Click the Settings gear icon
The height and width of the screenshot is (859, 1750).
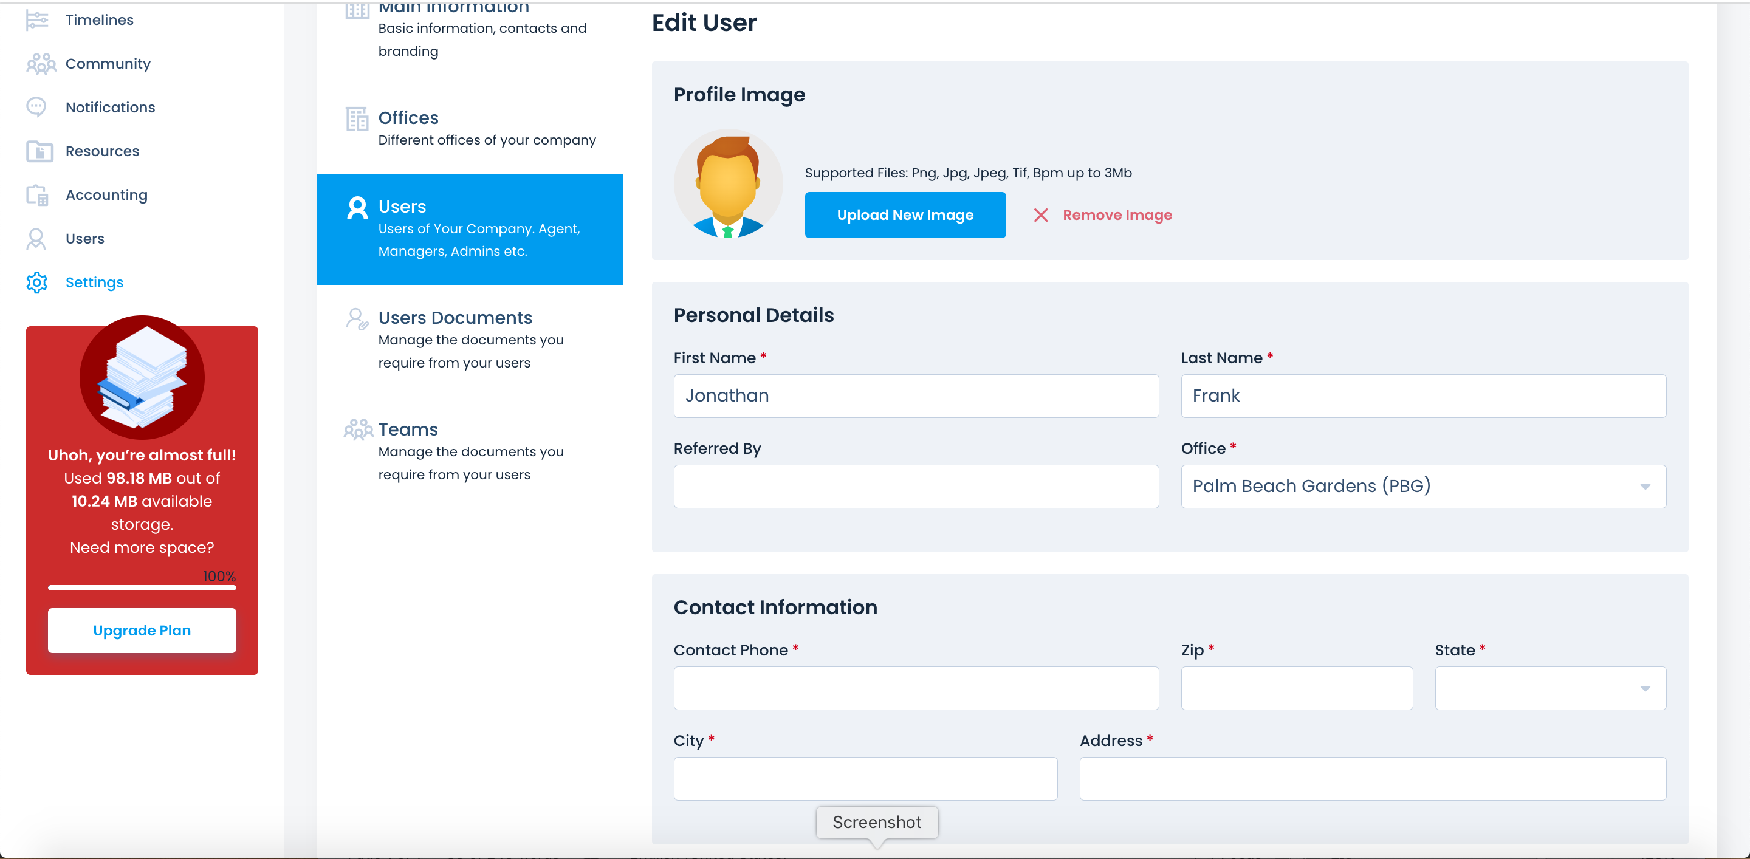click(36, 282)
